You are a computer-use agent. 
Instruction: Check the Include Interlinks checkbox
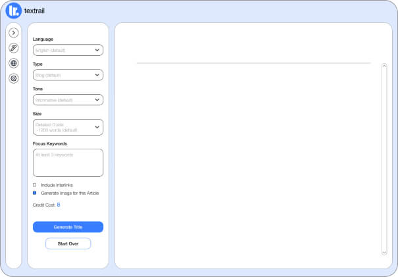34,185
